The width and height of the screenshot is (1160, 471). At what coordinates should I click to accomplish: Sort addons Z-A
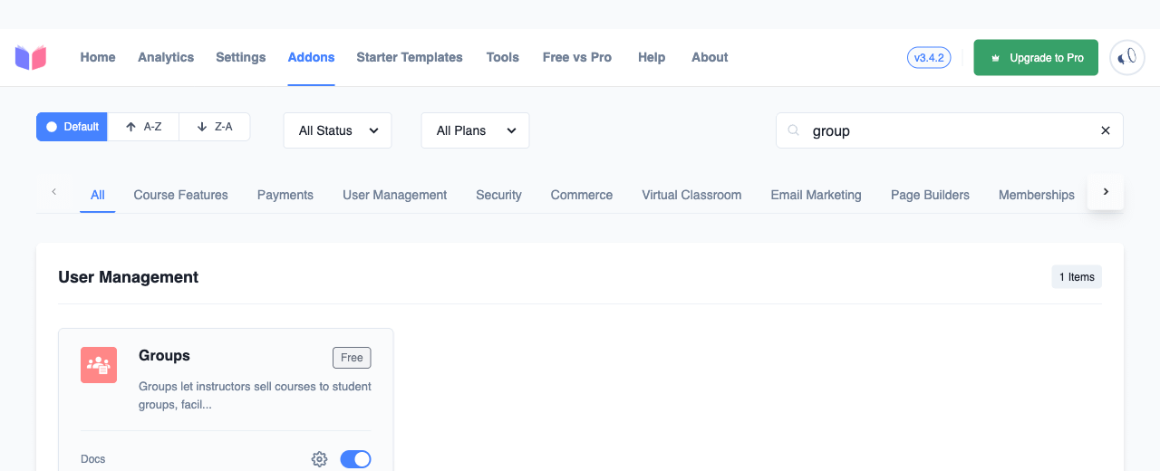(215, 127)
